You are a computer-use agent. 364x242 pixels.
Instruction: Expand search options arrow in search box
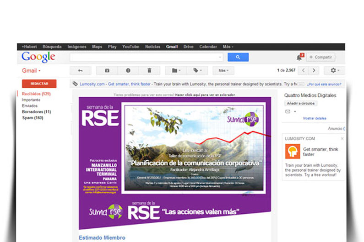(x=220, y=57)
